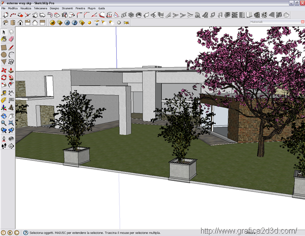Open the Telecamera menu
Viewport: 305px width, 236px height.
coord(40,8)
